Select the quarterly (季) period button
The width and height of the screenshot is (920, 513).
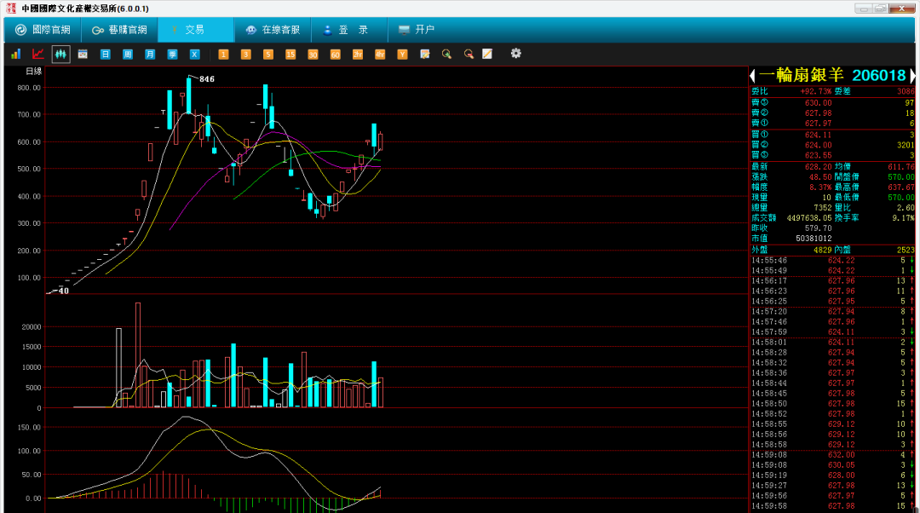click(x=172, y=54)
